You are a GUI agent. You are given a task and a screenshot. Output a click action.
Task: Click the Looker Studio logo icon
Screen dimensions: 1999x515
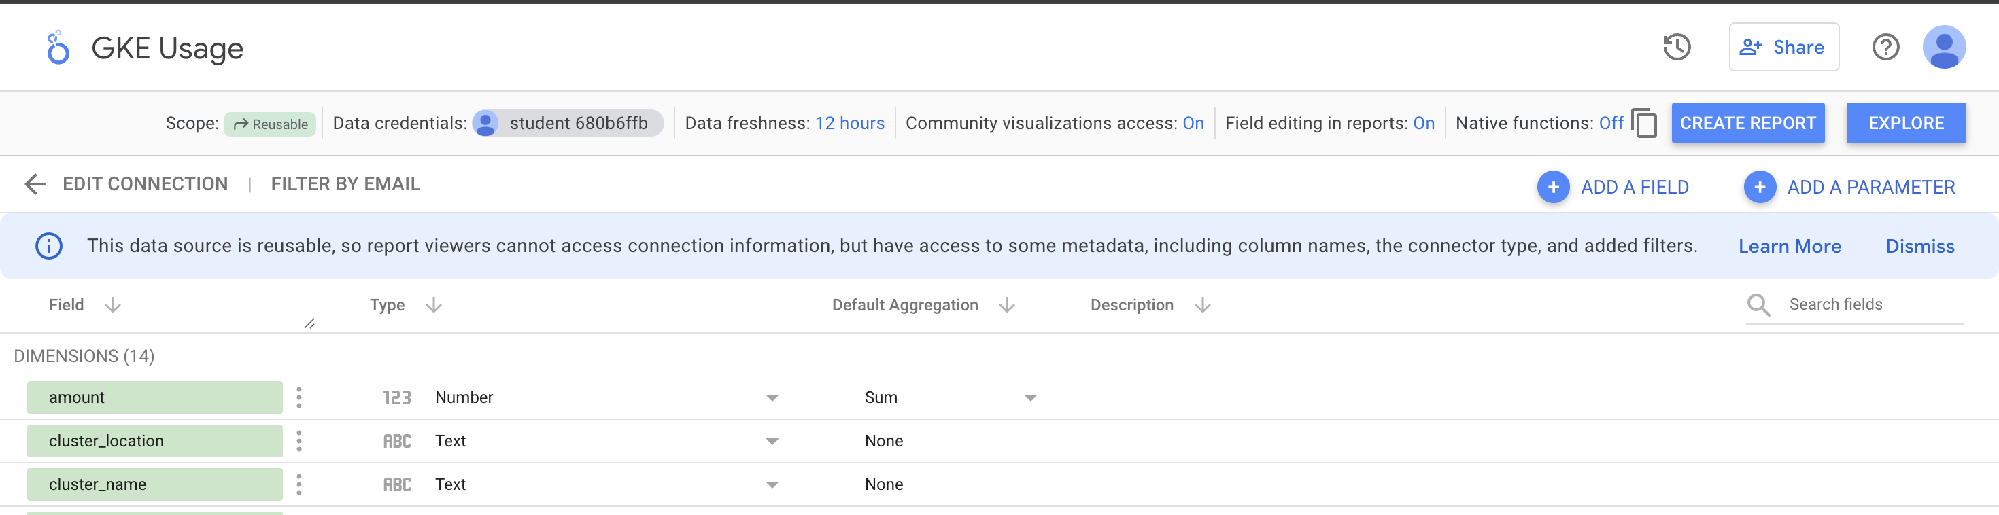57,48
